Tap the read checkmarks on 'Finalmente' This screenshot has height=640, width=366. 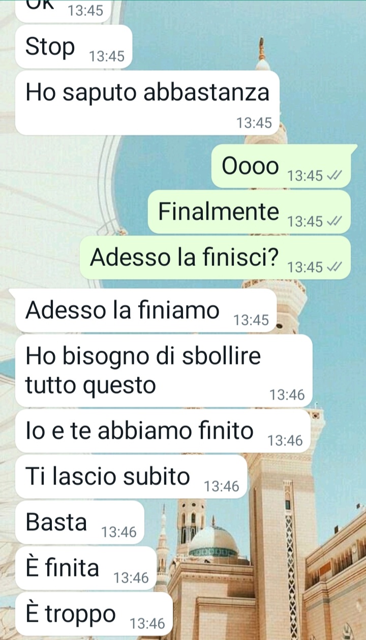(335, 222)
